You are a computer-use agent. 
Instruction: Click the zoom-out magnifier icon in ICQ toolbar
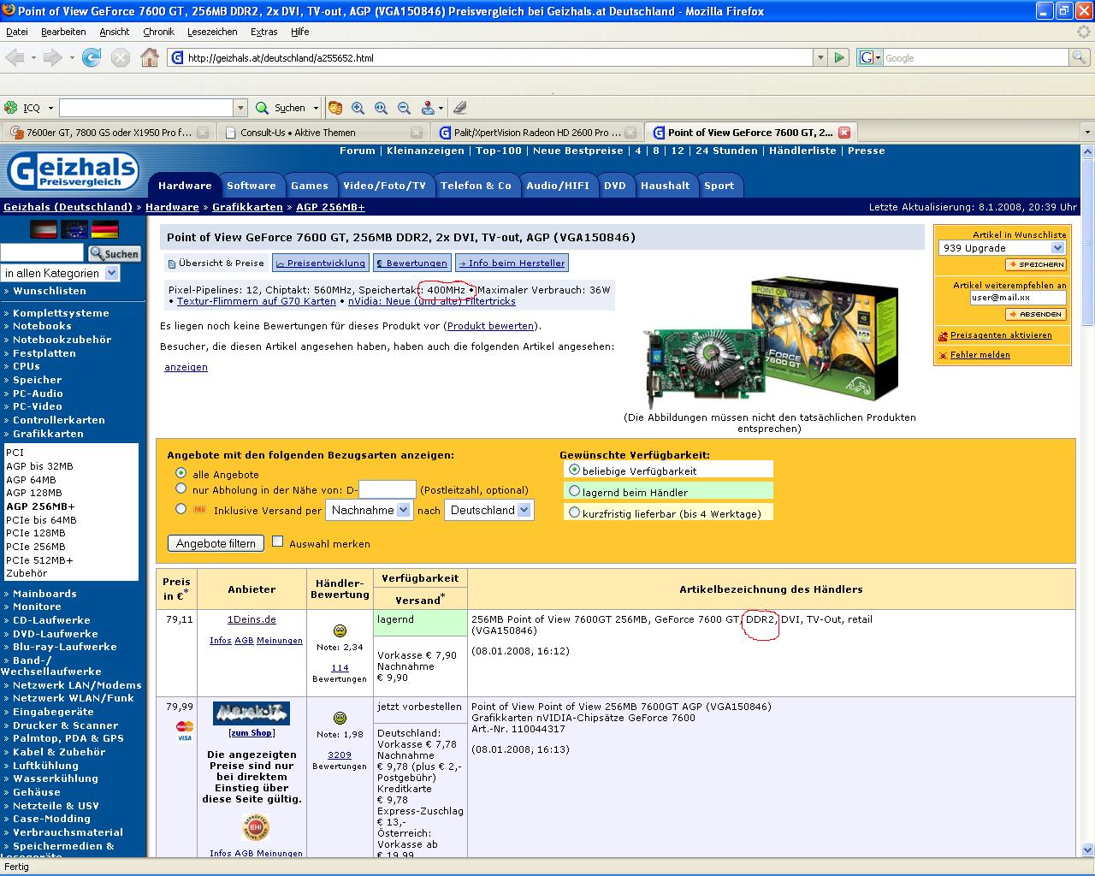pyautogui.click(x=405, y=108)
